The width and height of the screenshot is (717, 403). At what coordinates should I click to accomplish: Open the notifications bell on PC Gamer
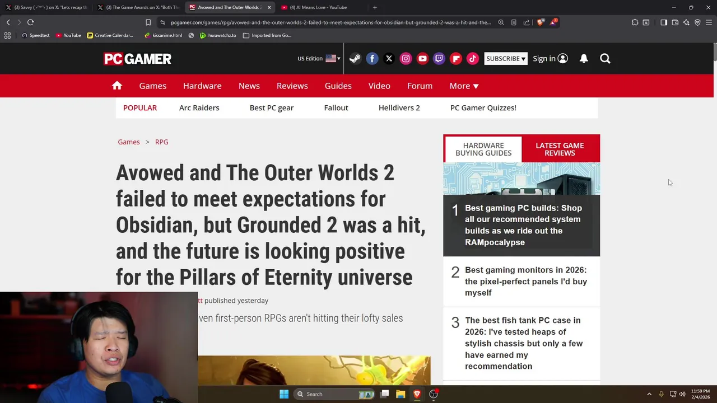pyautogui.click(x=584, y=58)
